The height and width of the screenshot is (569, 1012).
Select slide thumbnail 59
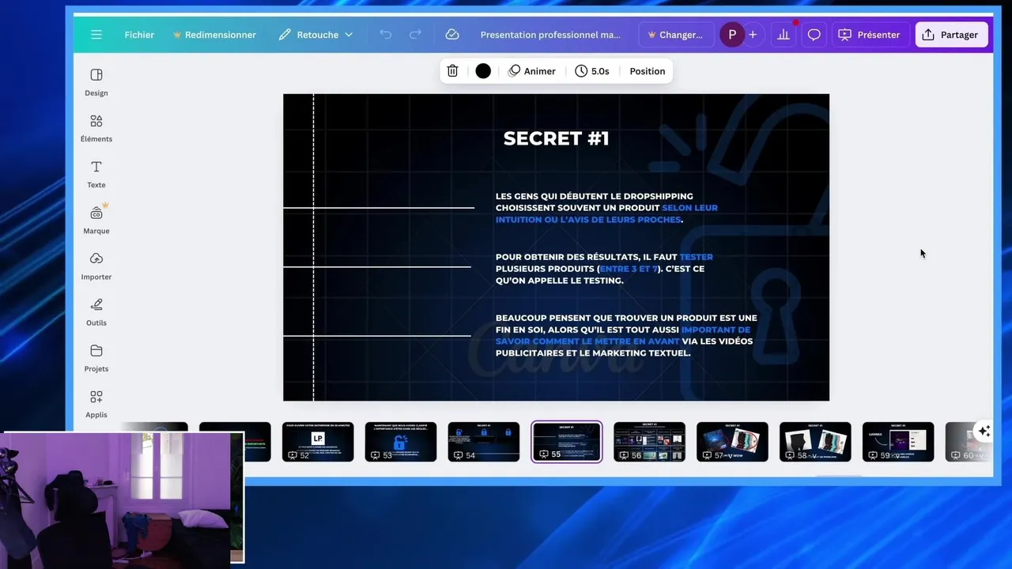(x=898, y=442)
